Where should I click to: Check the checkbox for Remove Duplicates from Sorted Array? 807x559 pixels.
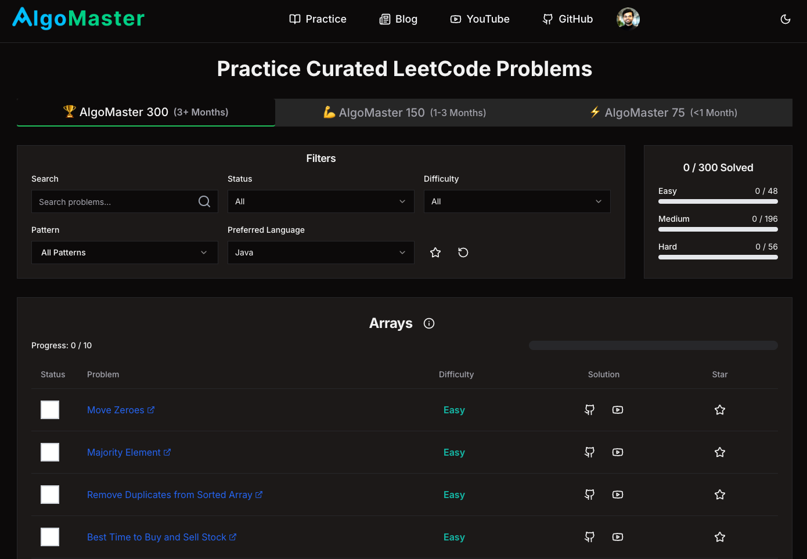tap(50, 495)
